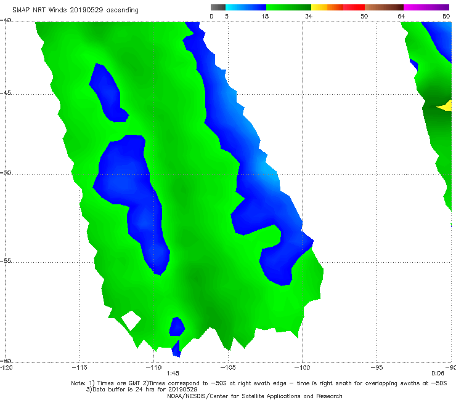Click the "-115" longitude axis label
Viewport: 456px width, 400px height.
click(x=79, y=367)
